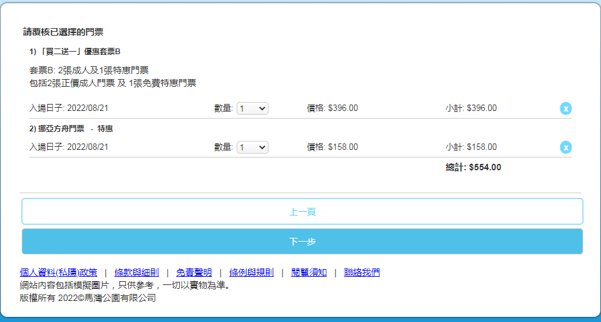Screen dimensions: 601x322
Task: Select 入場日子 of 挪亞方舟門票 row
Action: [x=69, y=147]
